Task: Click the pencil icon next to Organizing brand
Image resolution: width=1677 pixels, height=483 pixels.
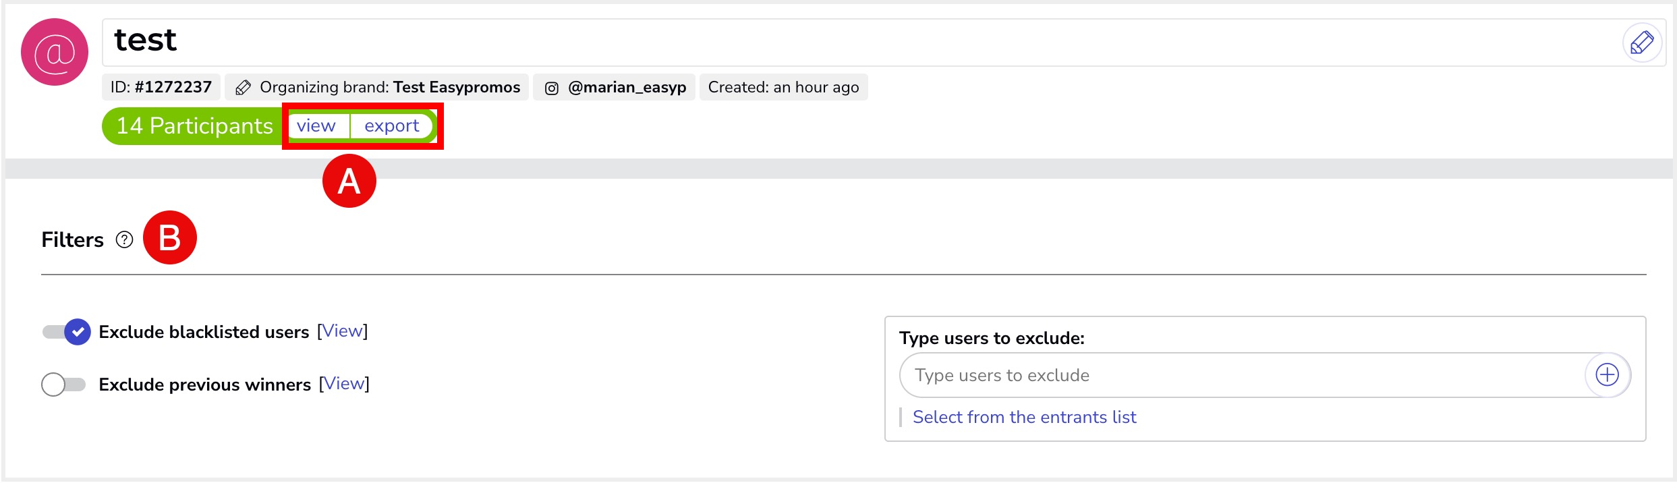Action: [x=243, y=88]
